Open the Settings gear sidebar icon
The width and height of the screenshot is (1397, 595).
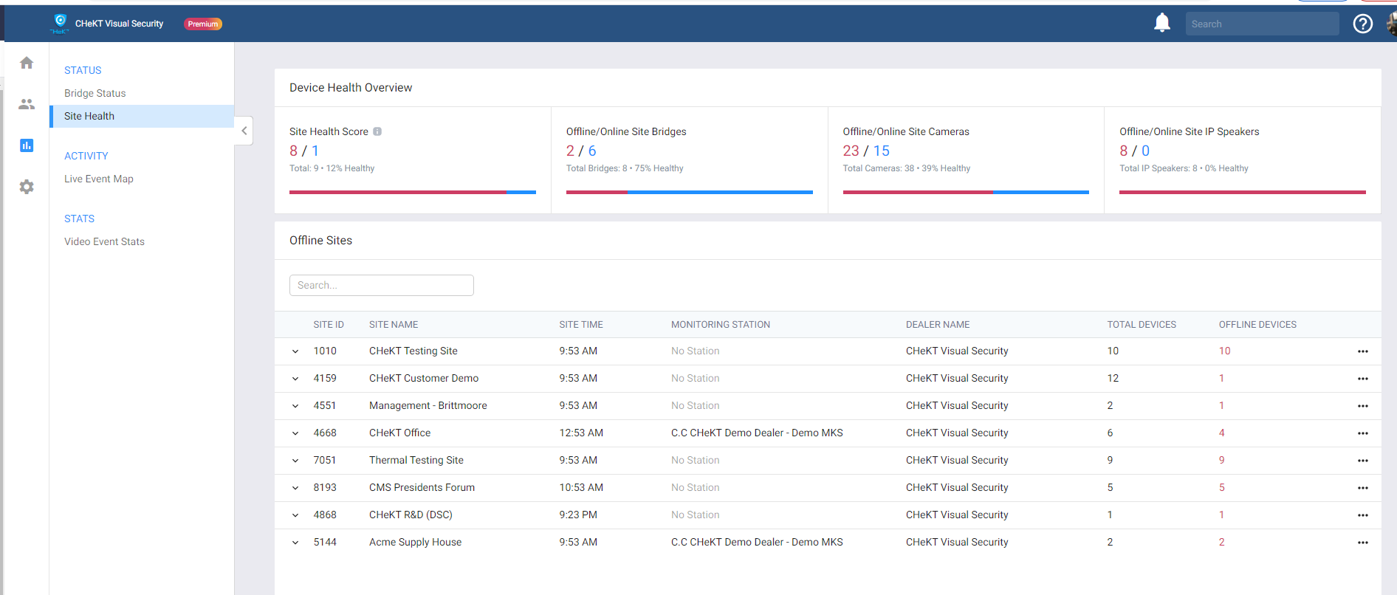click(27, 187)
